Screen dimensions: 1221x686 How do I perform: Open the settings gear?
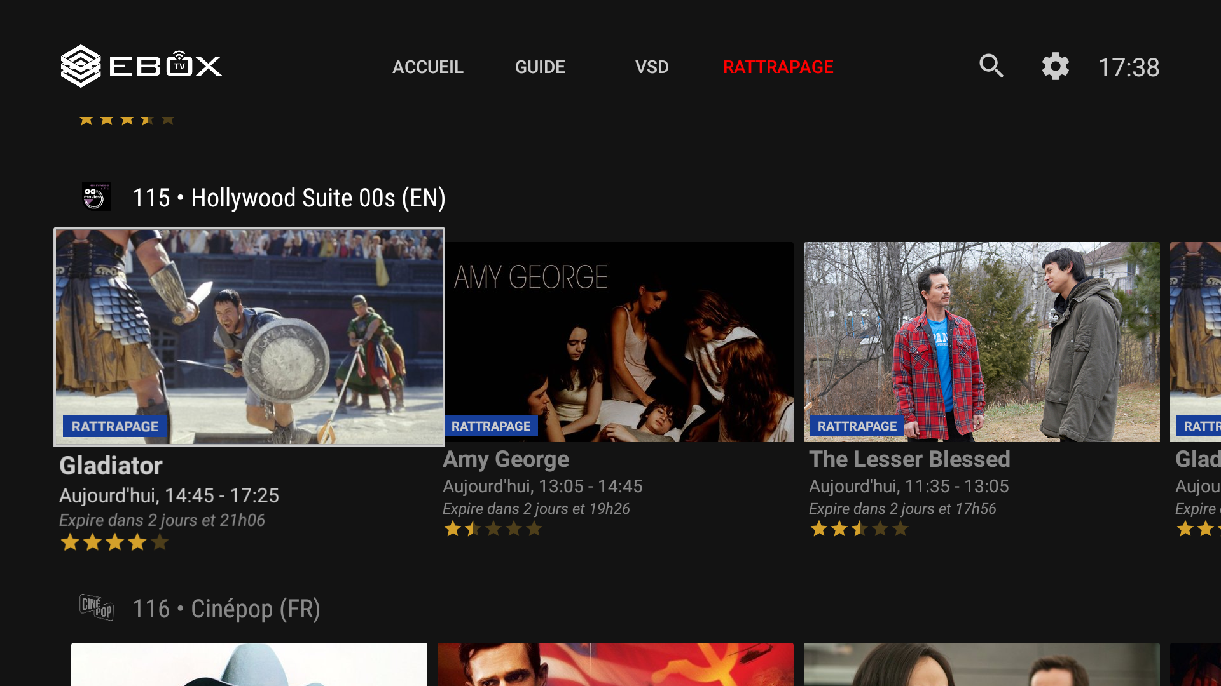tap(1055, 66)
